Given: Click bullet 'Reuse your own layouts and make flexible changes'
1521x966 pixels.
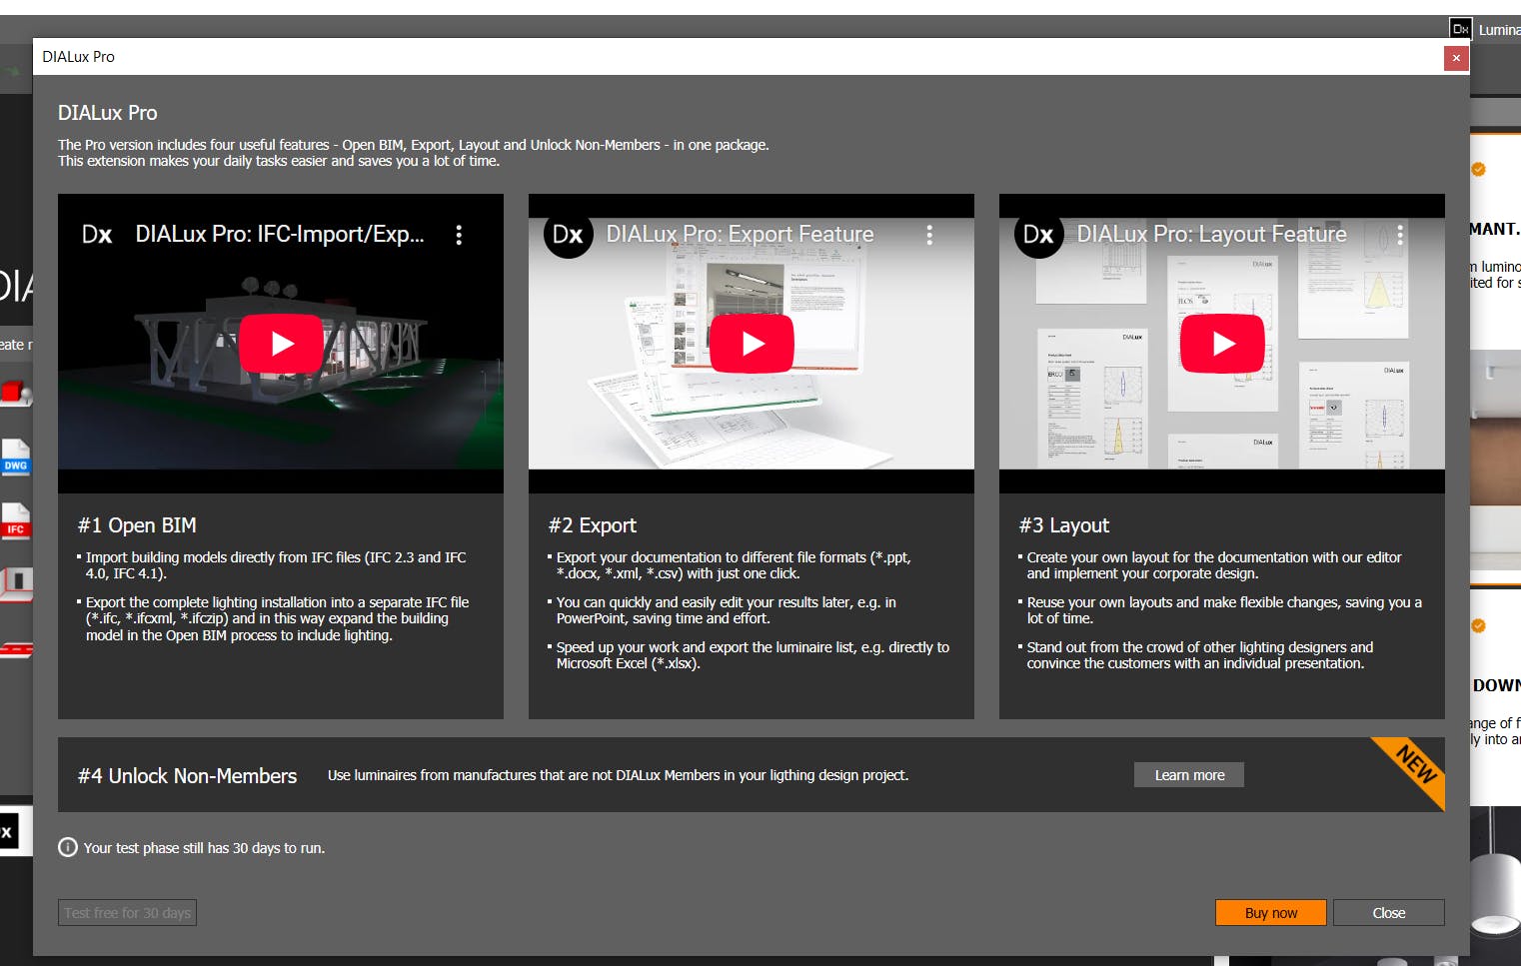Looking at the screenshot, I should (x=1224, y=610).
